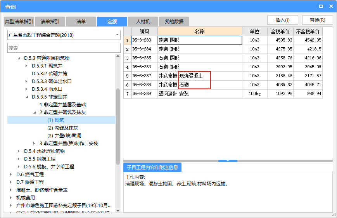Select the (1) 砌筑 tree item
The image size is (337, 218).
[56, 120]
